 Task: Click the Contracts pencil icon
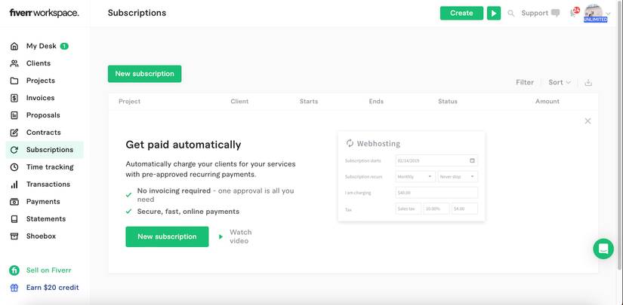[x=14, y=133]
